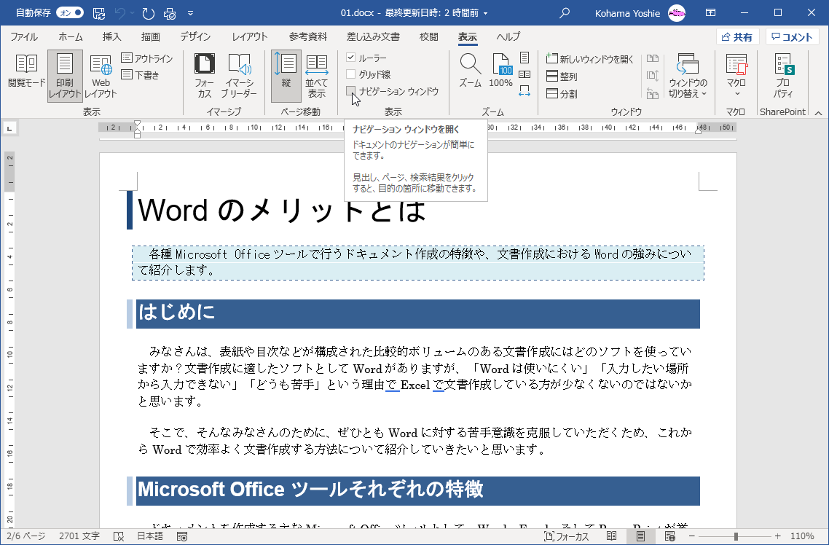Viewport: 829px width, 545px height.
Task: Open the Layout (レイアウト) tab
Action: click(250, 36)
